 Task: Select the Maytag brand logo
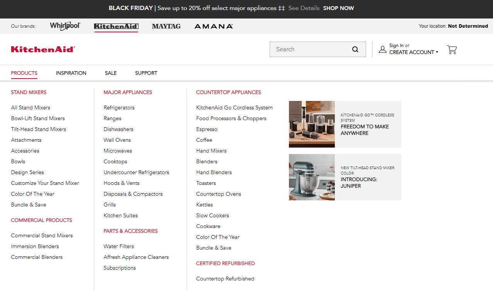166,26
